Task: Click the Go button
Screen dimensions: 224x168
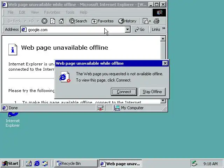Action: click(140, 29)
